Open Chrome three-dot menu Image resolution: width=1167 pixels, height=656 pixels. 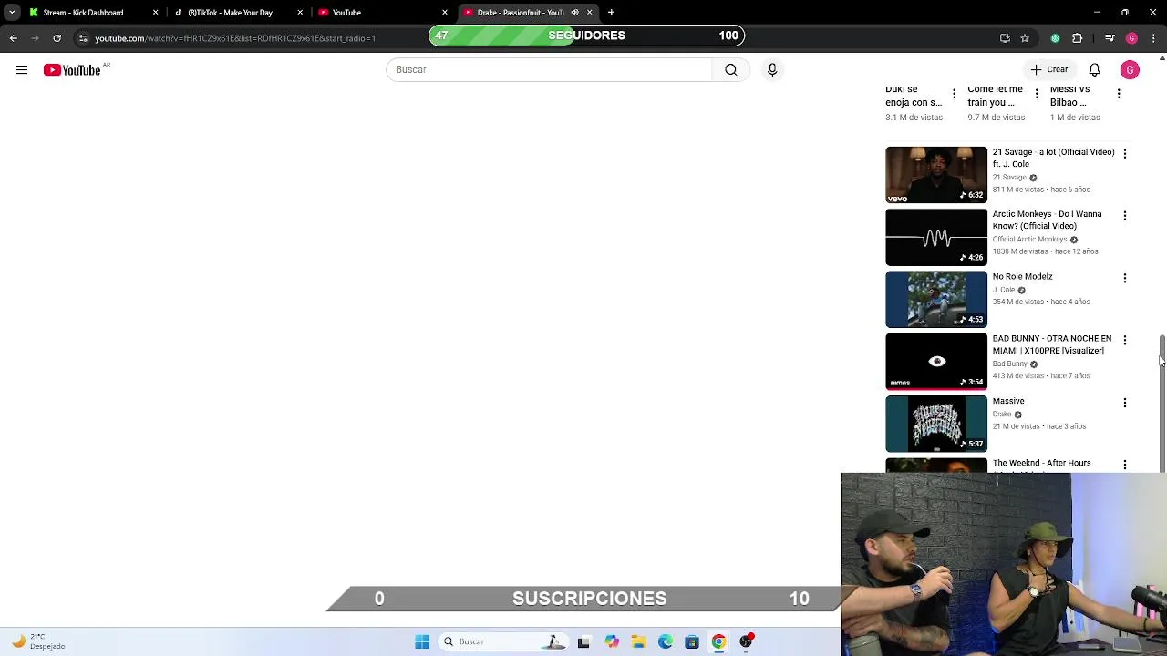1153,38
